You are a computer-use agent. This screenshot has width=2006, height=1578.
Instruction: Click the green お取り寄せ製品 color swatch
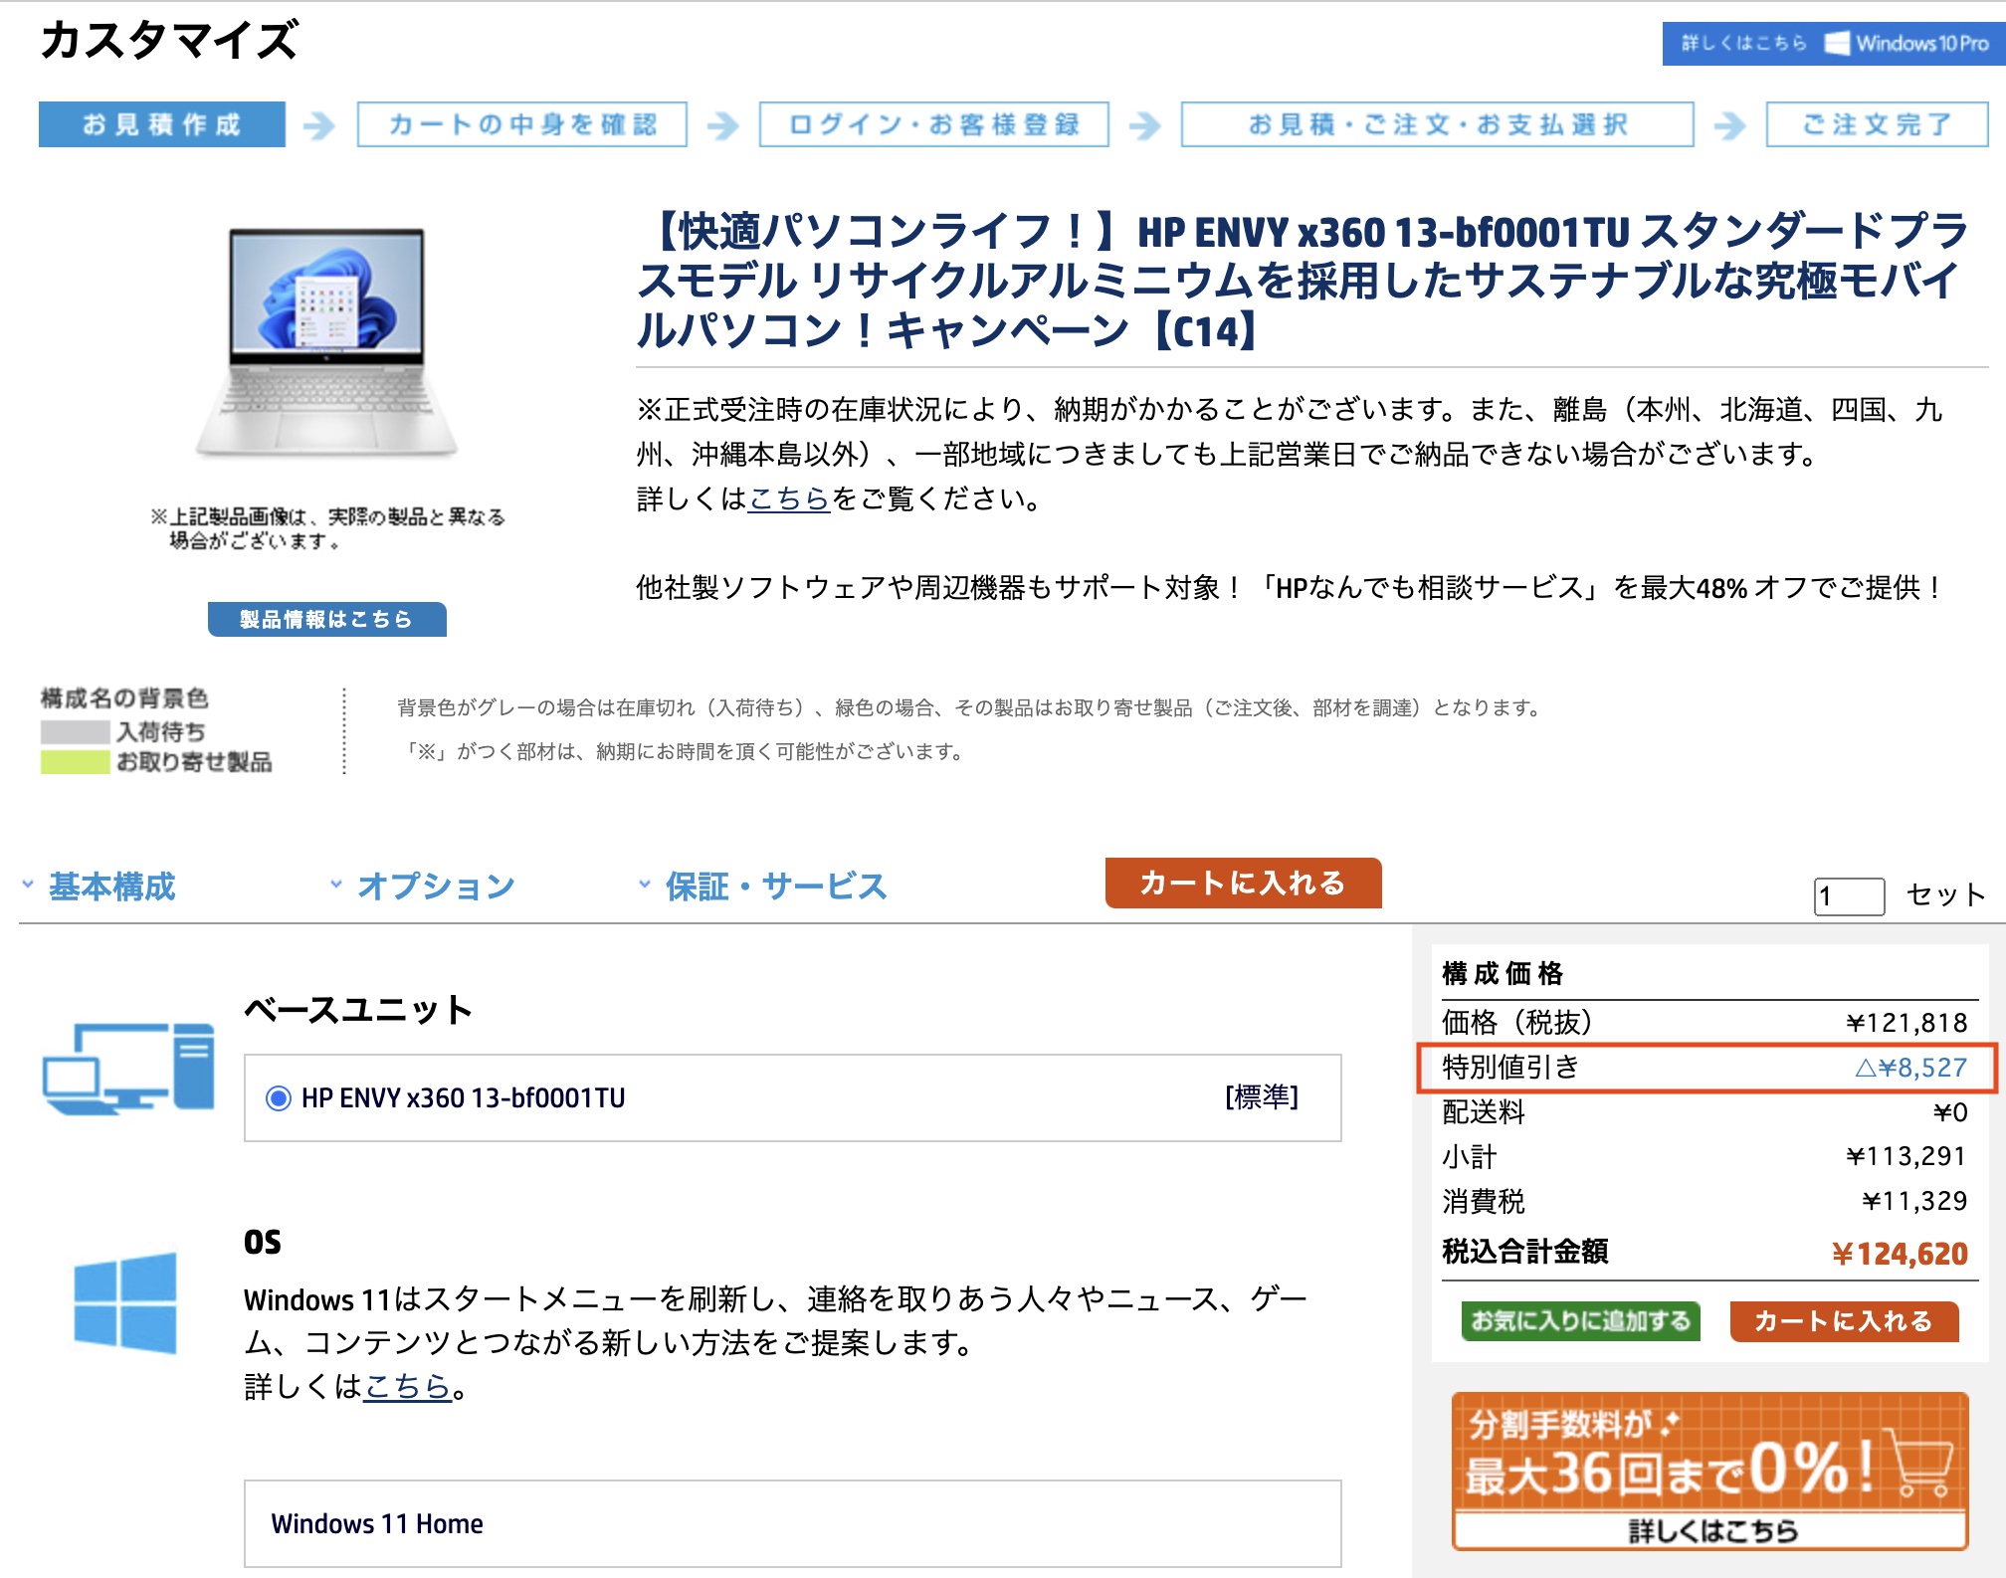pos(75,762)
